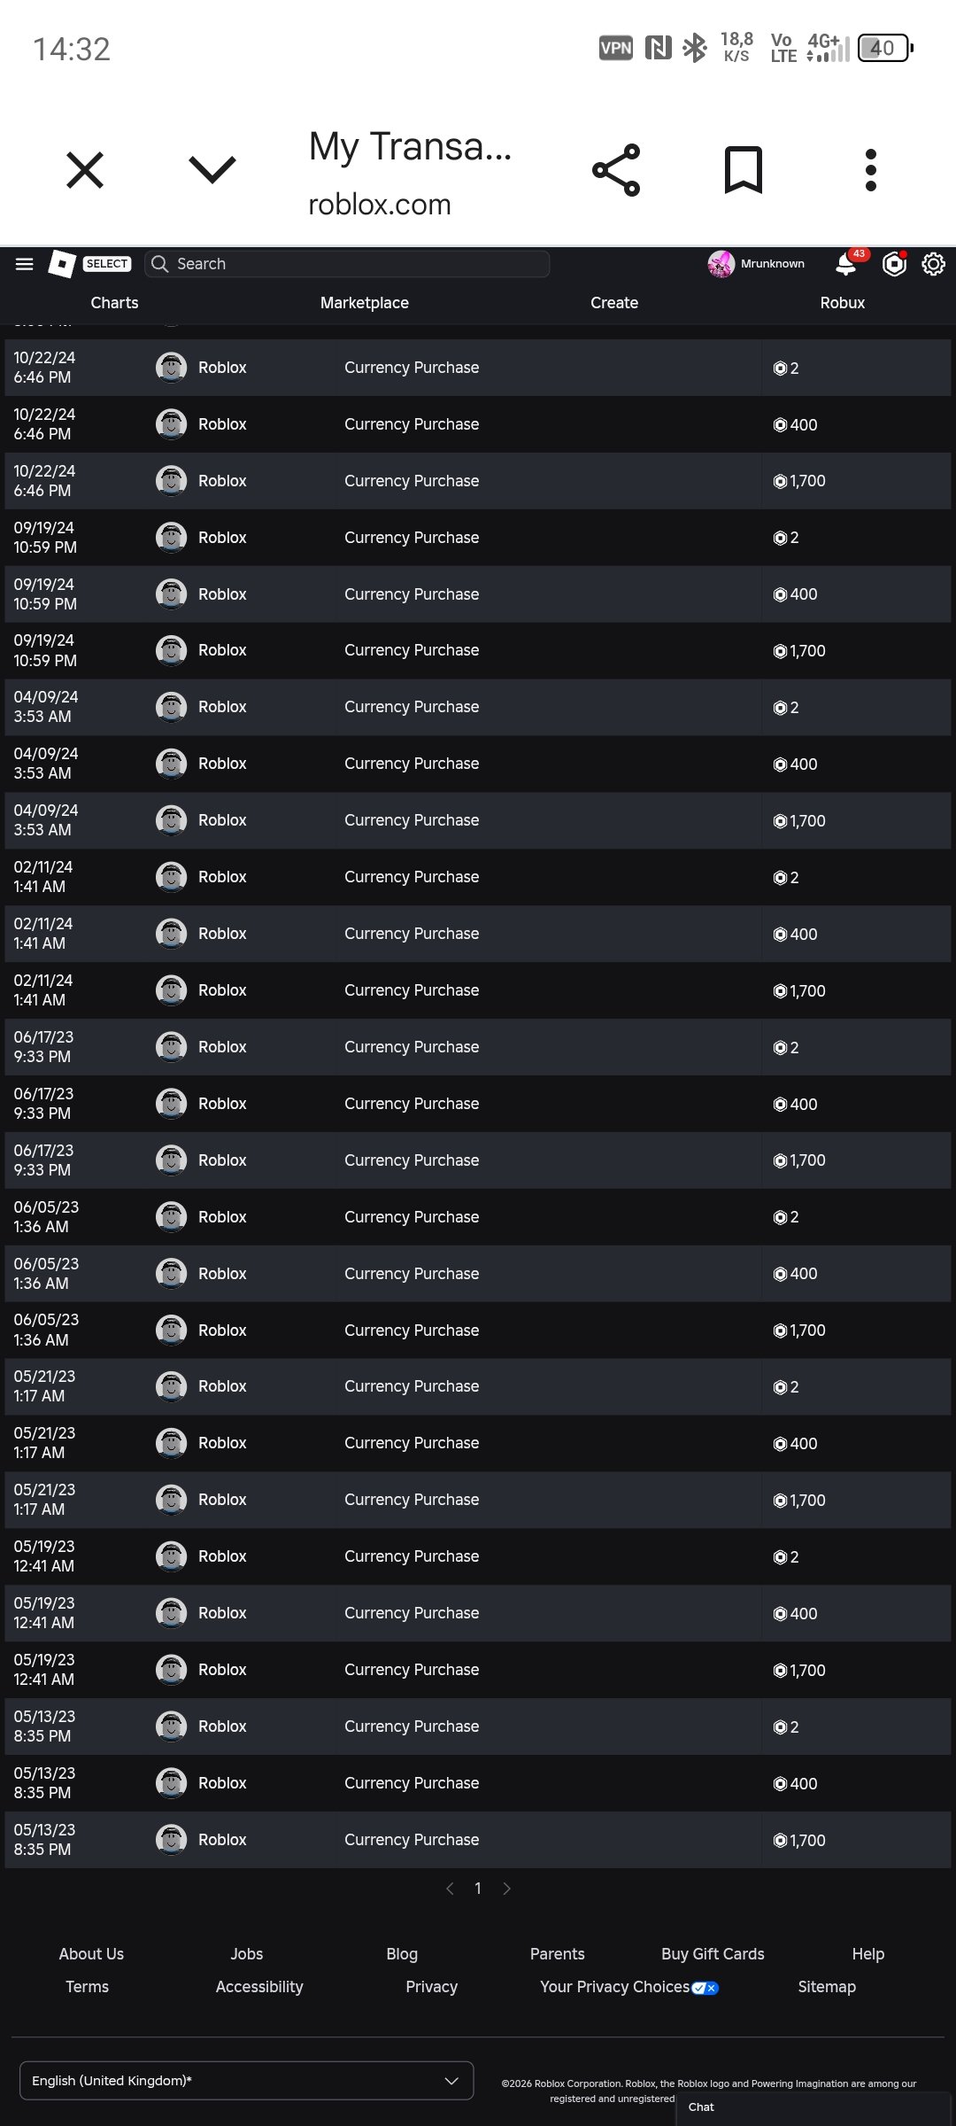Open the browser three-dot overflow menu
Image resolution: width=956 pixels, height=2126 pixels.
(871, 169)
